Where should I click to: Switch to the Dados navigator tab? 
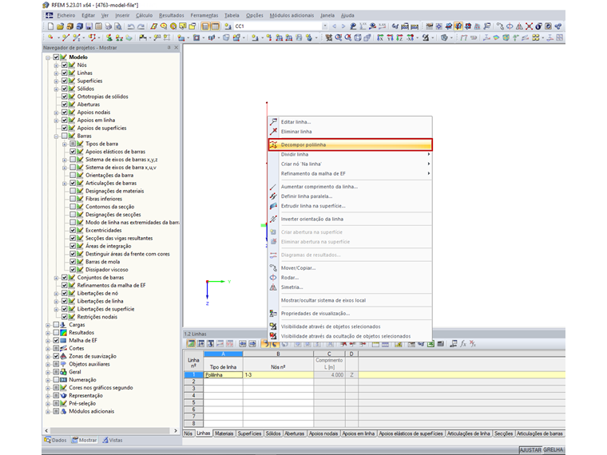tap(55, 440)
